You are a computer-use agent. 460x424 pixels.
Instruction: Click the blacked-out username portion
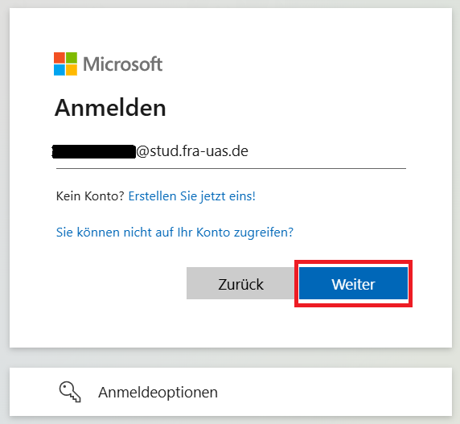pyautogui.click(x=94, y=151)
